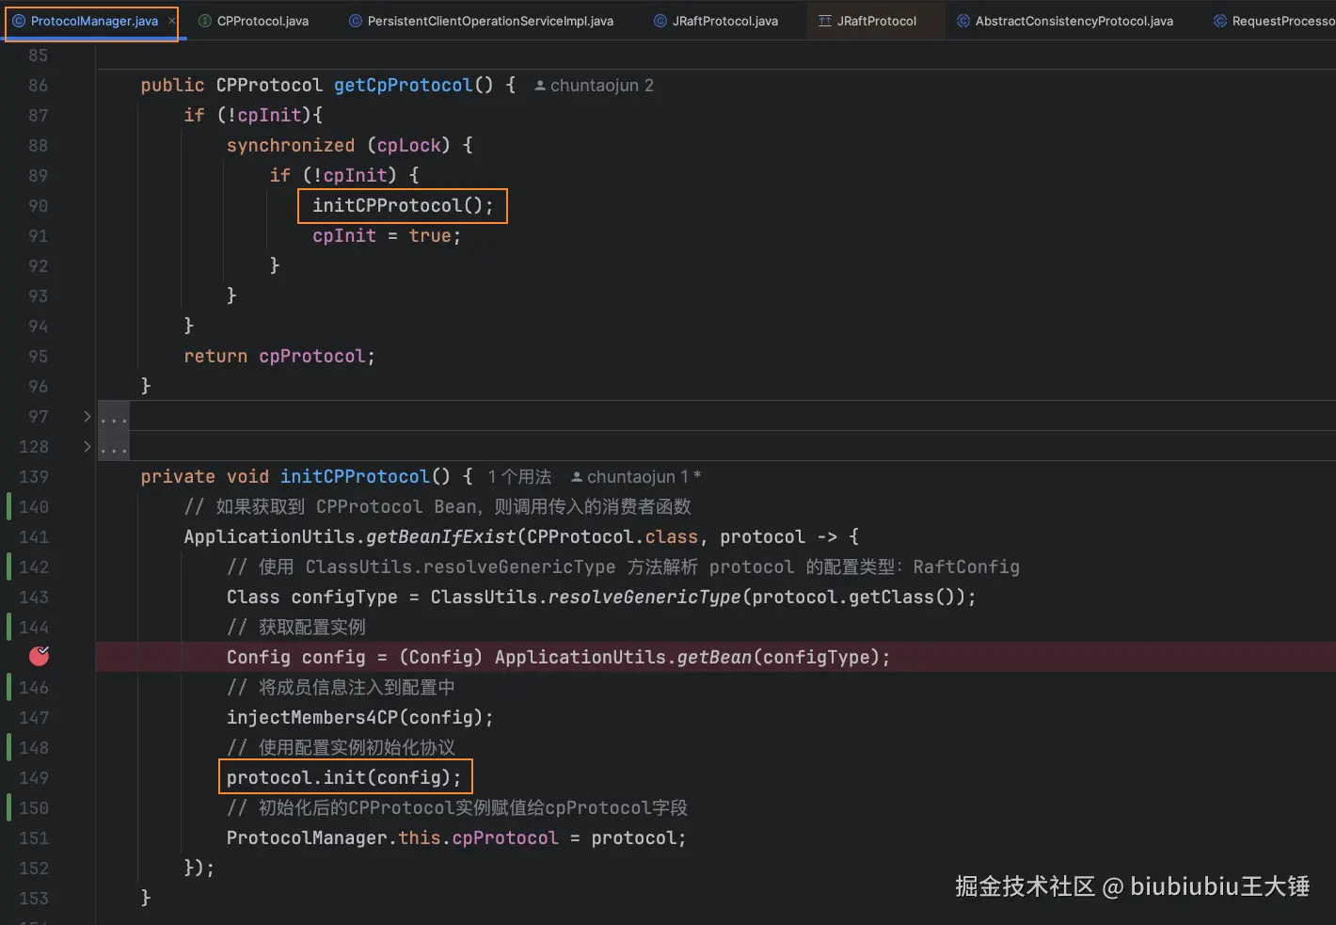Click the interface icon on the CPProtocol.java tab
This screenshot has width=1336, height=925.
205,21
